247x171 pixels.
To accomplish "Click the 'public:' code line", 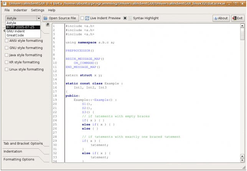I will click(72, 96).
